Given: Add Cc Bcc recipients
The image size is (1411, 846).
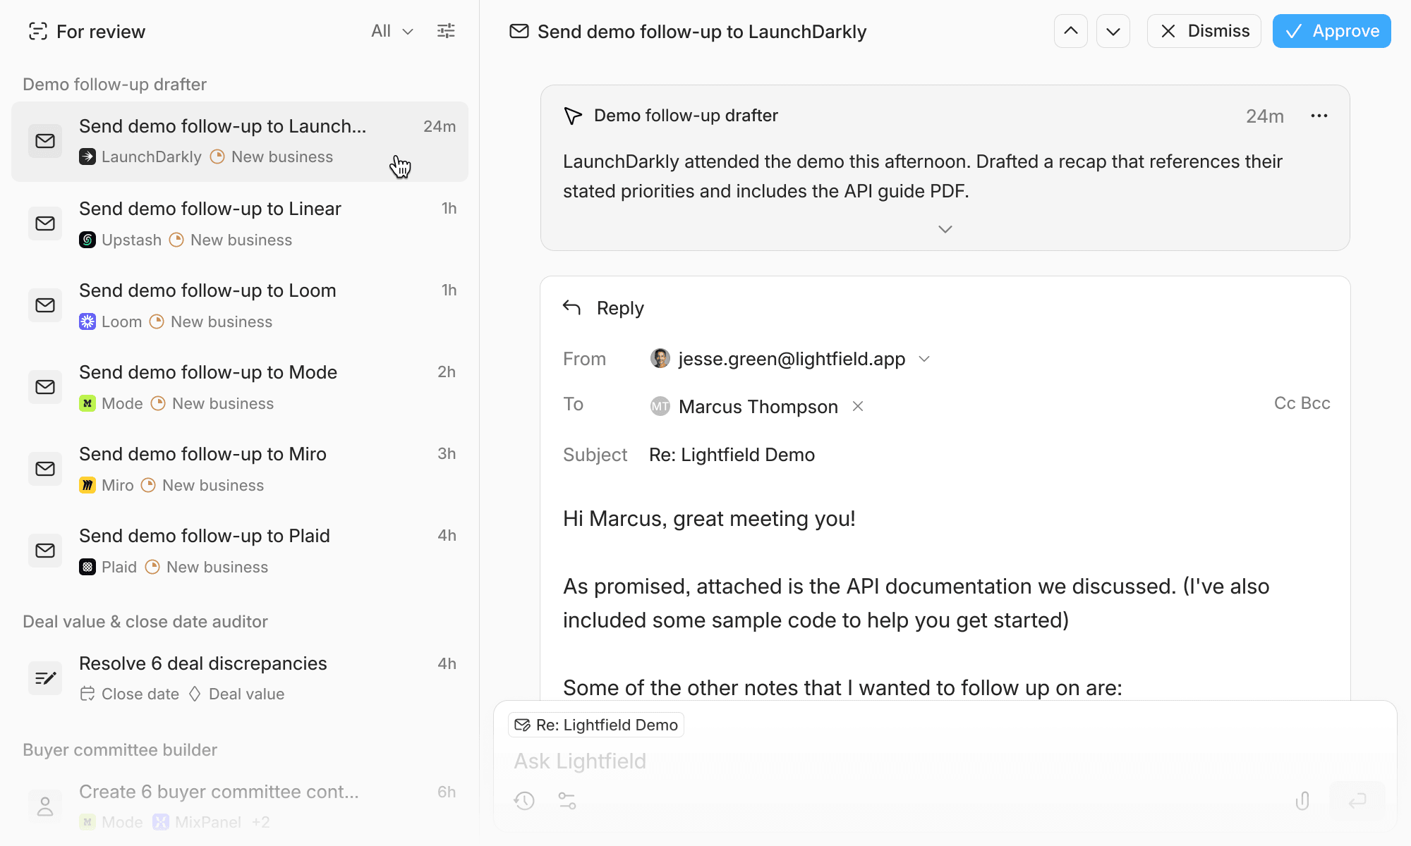Looking at the screenshot, I should click(1302, 403).
